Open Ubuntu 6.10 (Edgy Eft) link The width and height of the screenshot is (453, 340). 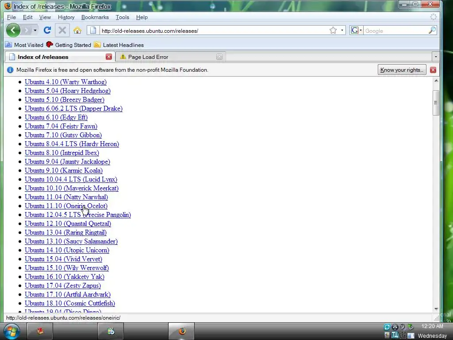[x=56, y=117]
